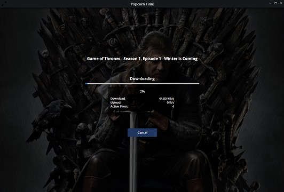Select the episode title Winter Is Coming
The height and width of the screenshot is (192, 284).
(181, 59)
